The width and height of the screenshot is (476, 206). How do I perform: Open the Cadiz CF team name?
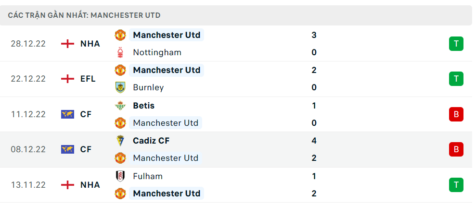tap(151, 141)
